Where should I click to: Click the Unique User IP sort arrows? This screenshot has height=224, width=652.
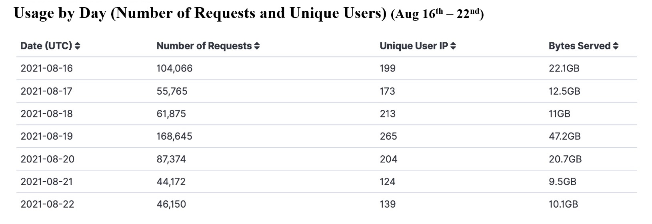[453, 46]
